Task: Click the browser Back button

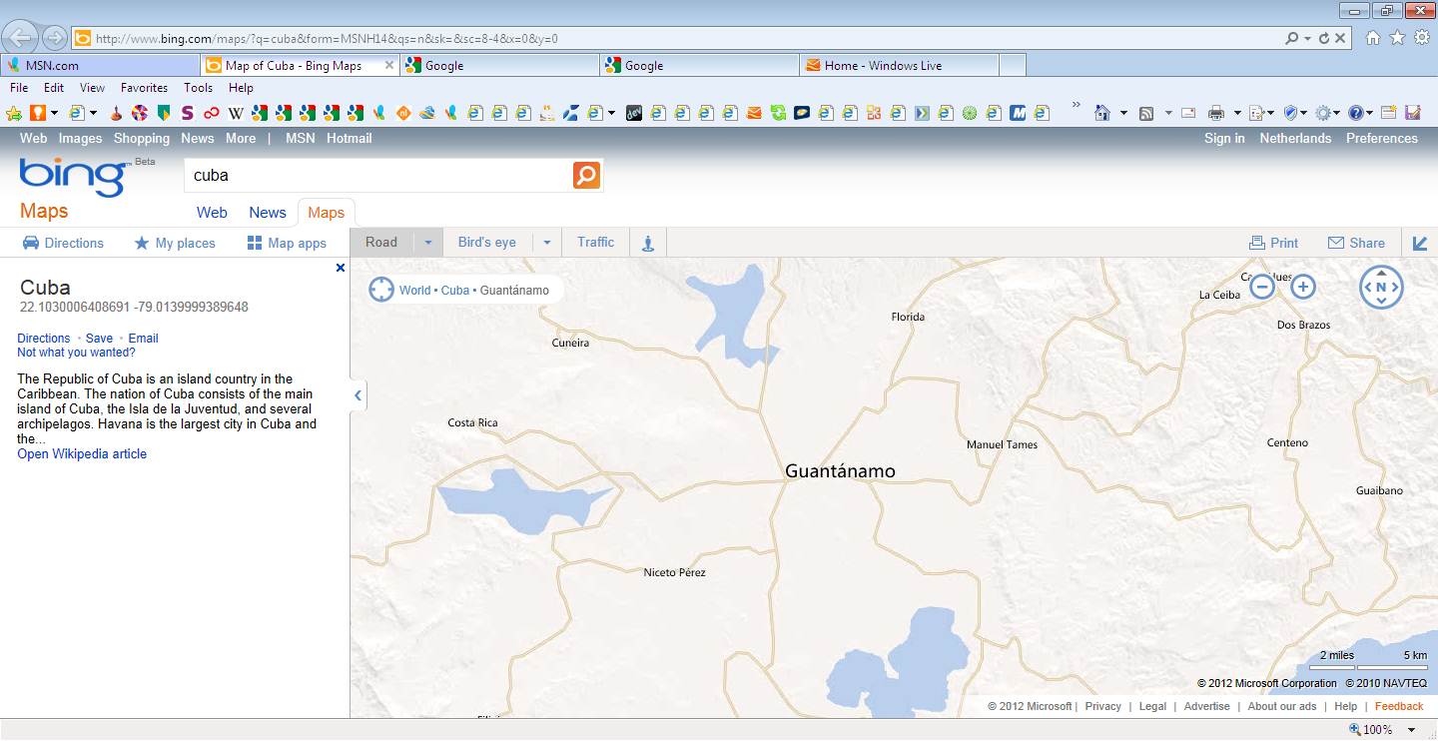Action: coord(20,38)
